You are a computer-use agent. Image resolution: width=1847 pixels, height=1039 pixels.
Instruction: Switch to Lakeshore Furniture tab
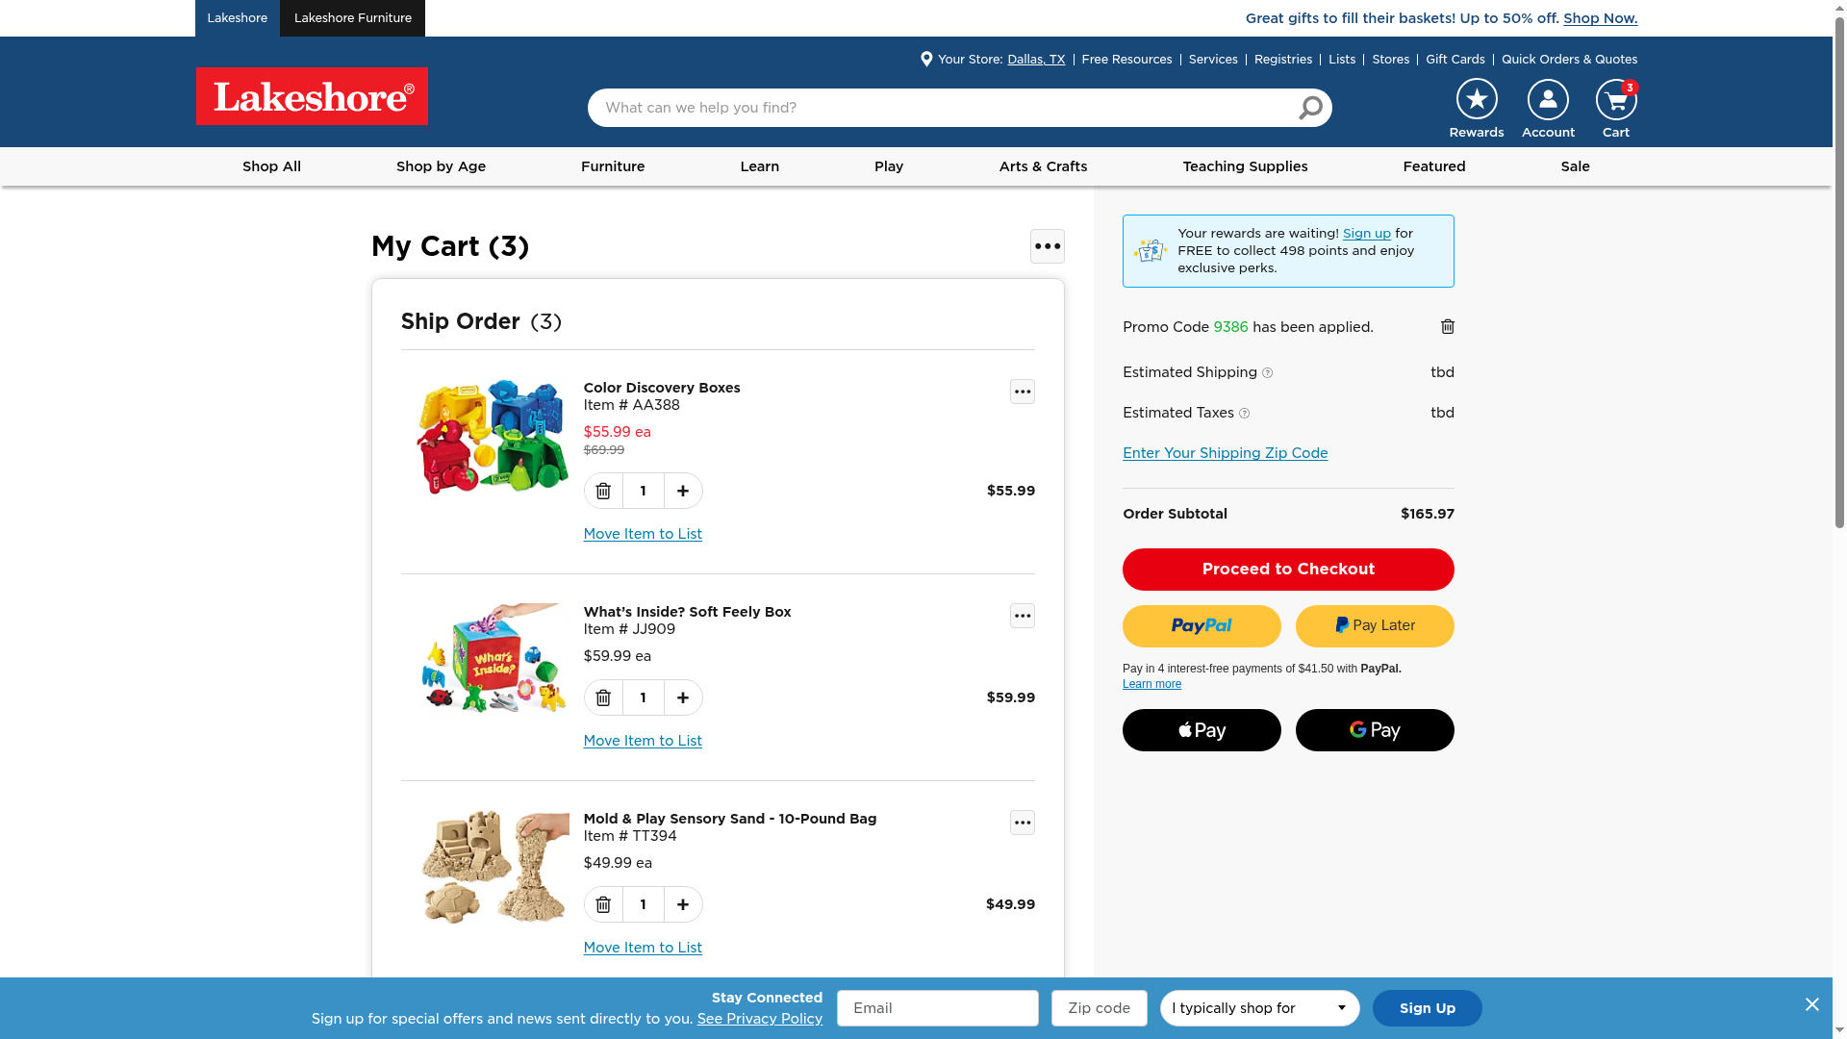(352, 18)
